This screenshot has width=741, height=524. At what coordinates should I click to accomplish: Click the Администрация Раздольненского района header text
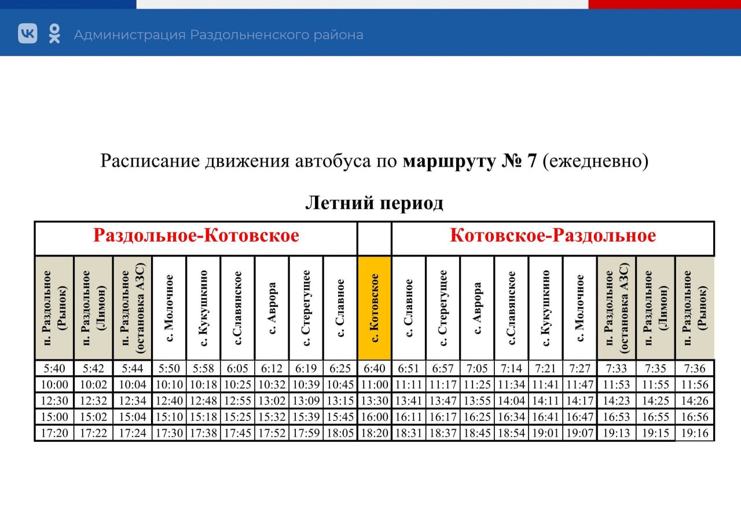(218, 35)
